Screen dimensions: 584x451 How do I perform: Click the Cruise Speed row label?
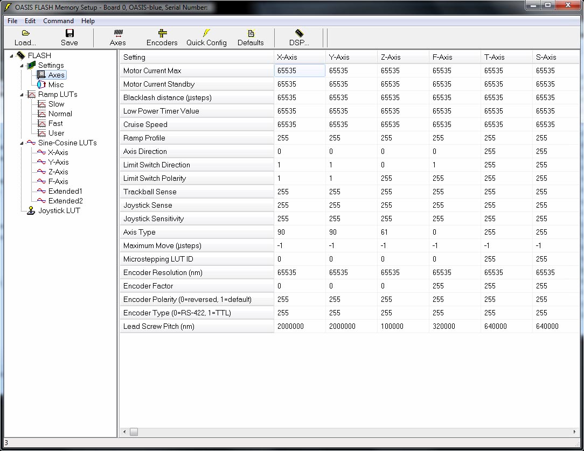(x=197, y=125)
